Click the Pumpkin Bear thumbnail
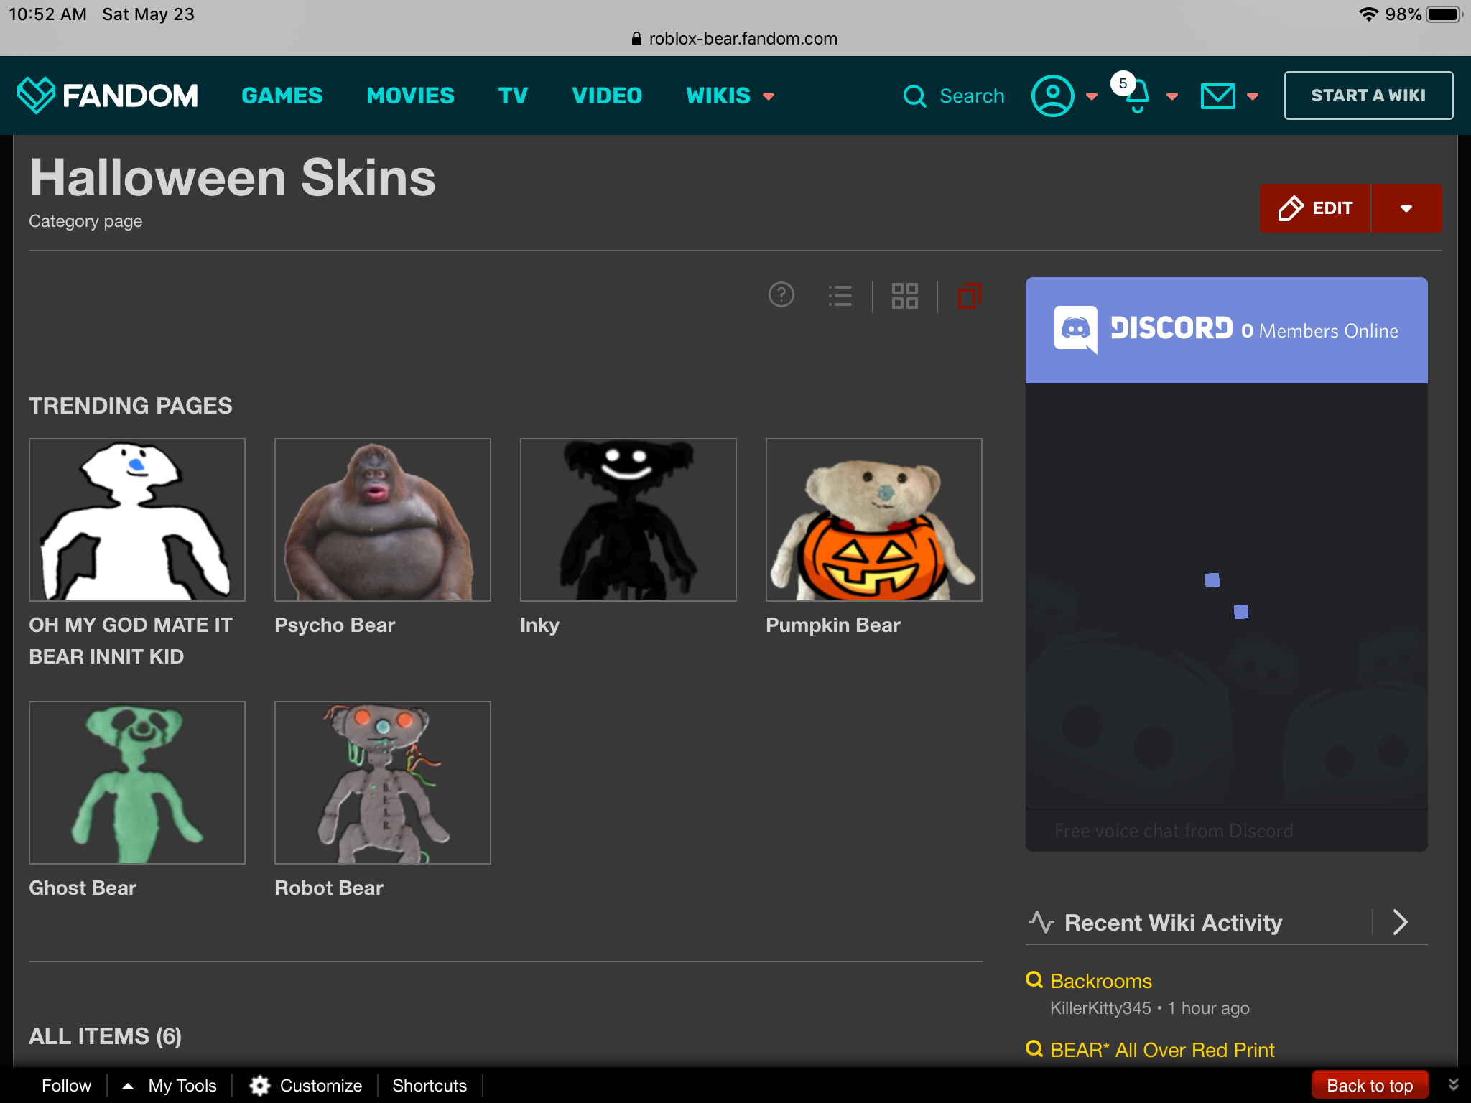The image size is (1471, 1103). tap(874, 520)
